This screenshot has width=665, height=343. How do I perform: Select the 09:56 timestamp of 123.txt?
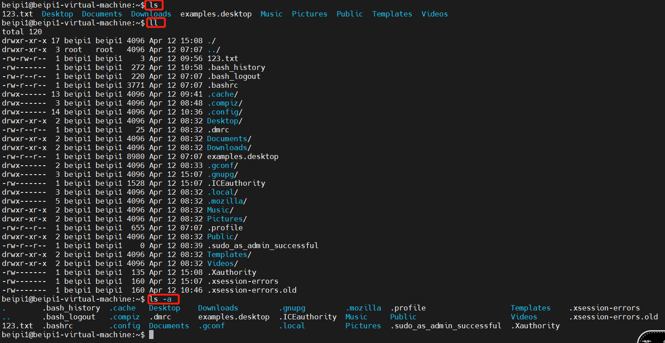tap(191, 58)
